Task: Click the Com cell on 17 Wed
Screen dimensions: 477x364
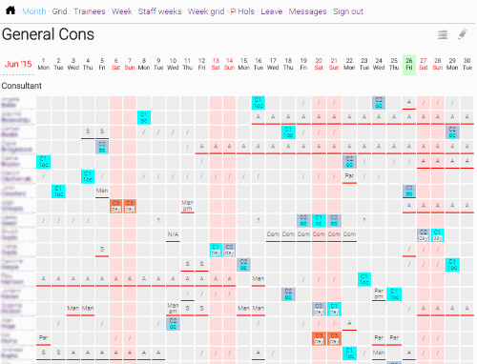Action: click(x=273, y=234)
